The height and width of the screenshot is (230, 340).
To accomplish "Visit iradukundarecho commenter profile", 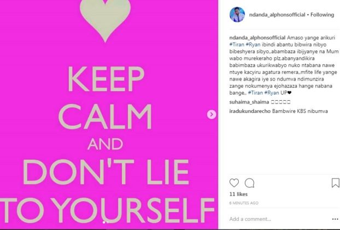I will point(250,111).
